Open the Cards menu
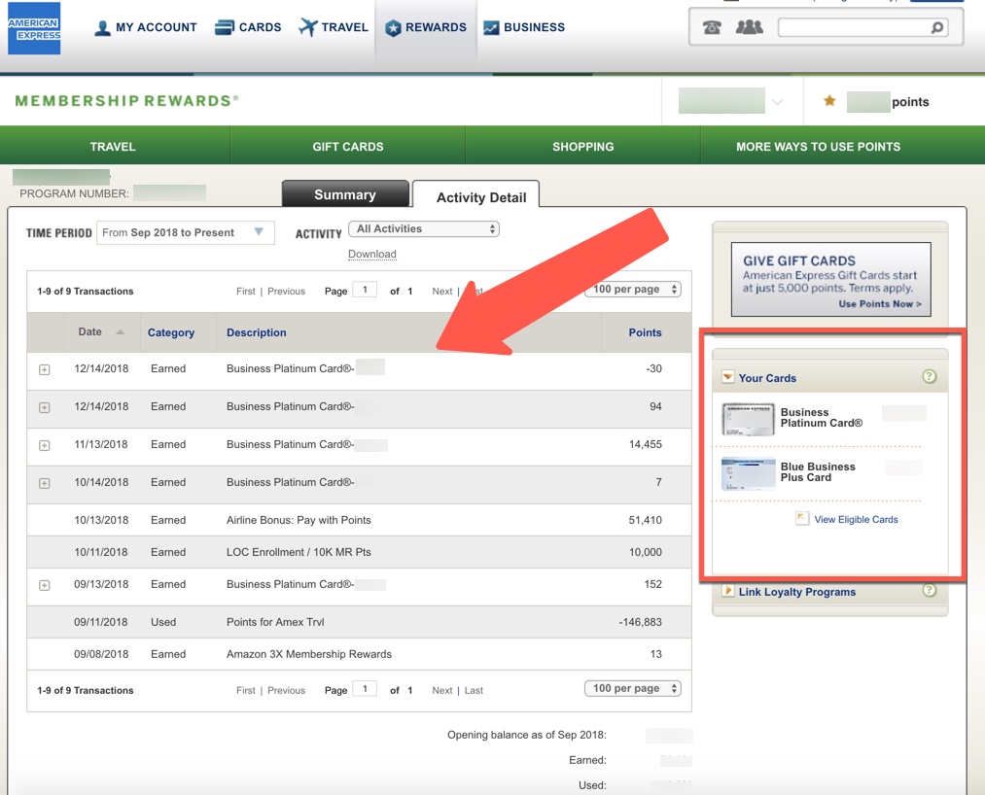985x795 pixels. point(248,27)
